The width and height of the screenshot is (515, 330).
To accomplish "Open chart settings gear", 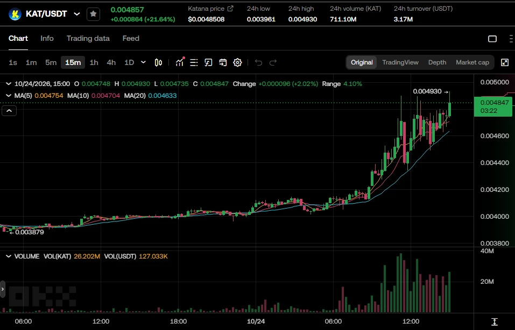I will point(237,62).
